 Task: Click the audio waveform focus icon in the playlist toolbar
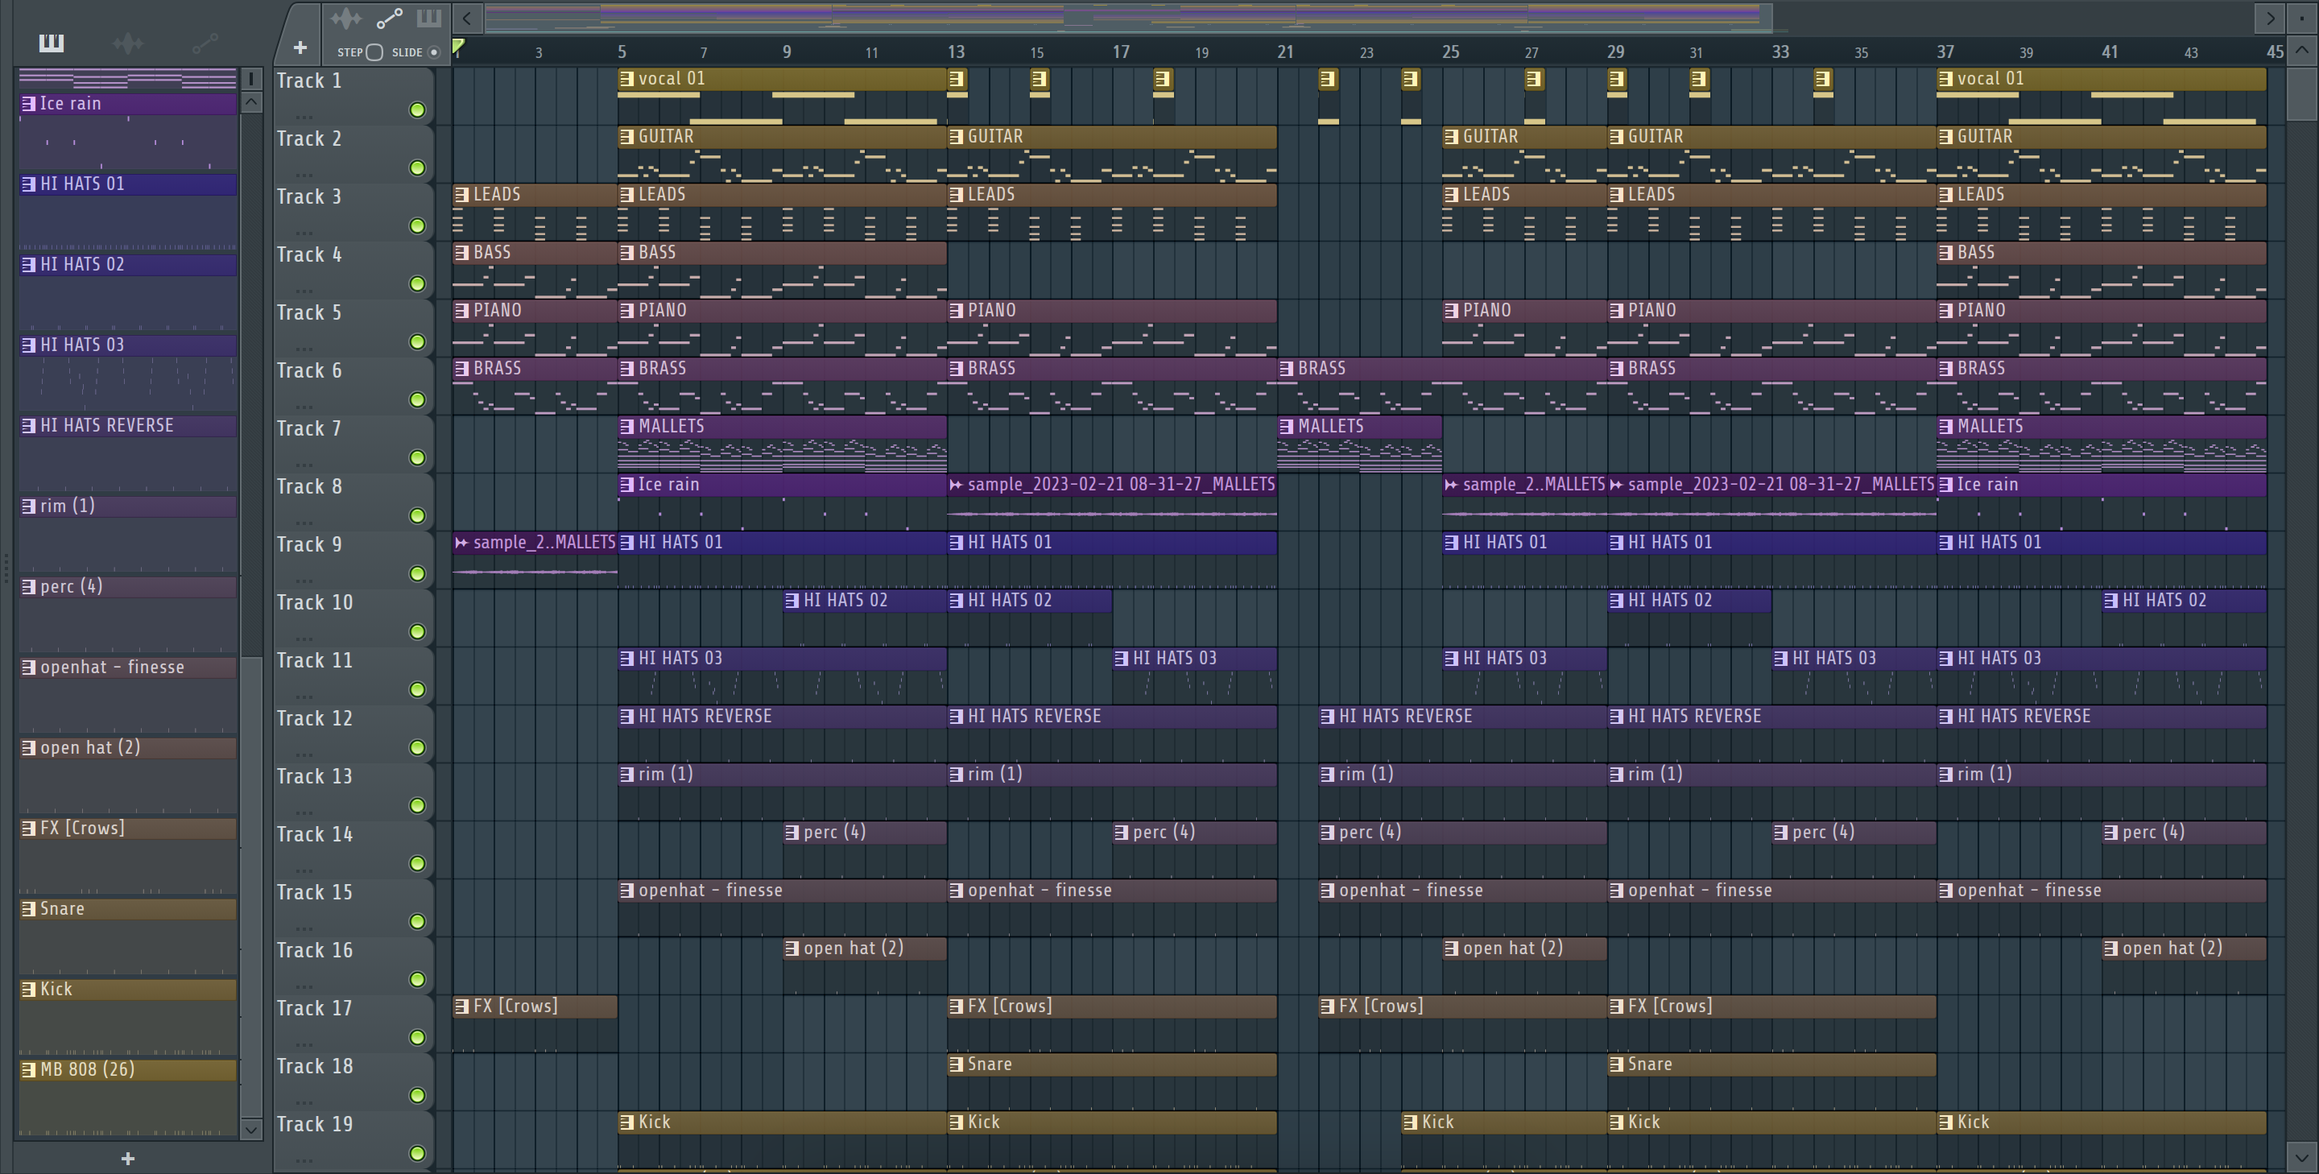345,18
